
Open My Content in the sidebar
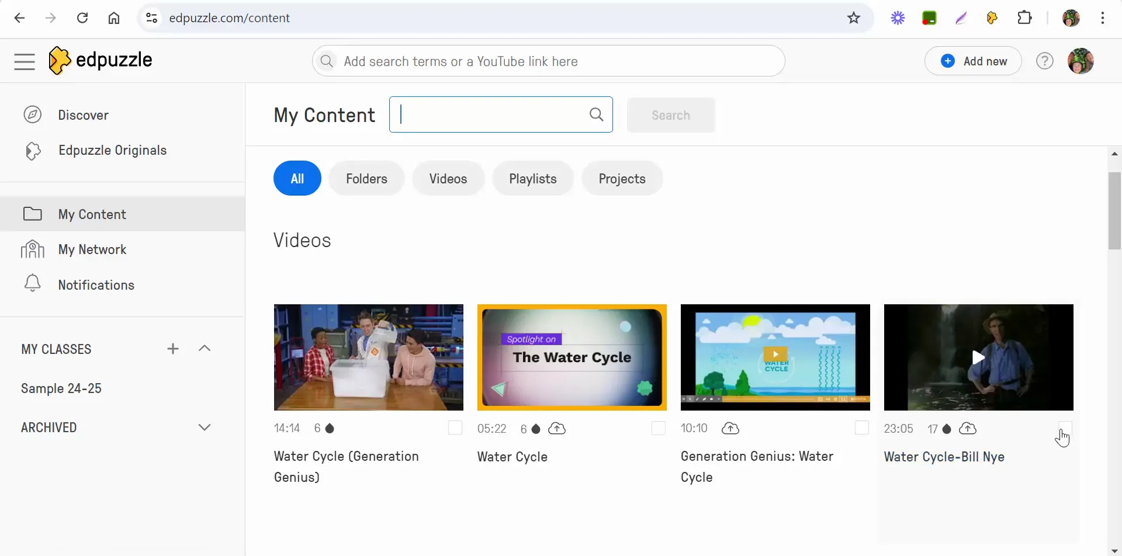pos(122,214)
